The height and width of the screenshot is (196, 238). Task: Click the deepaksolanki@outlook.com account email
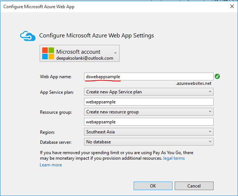tap(85, 58)
